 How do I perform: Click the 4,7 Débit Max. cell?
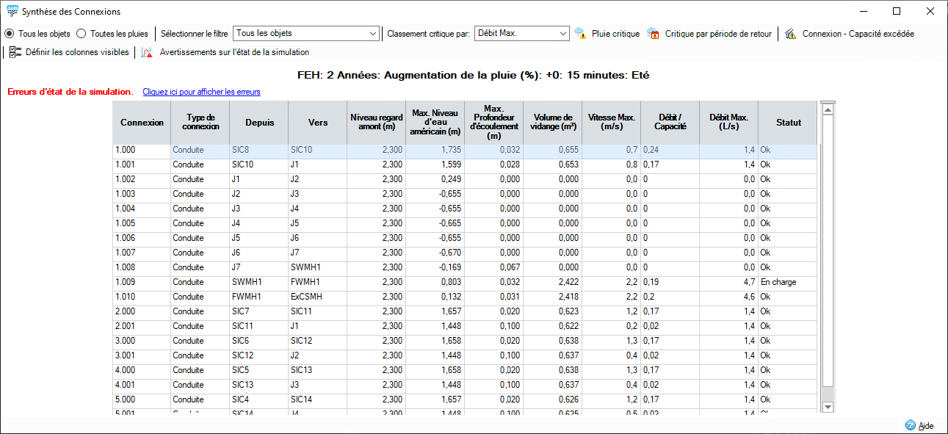(729, 282)
